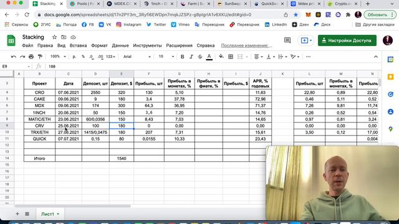Open the Вид menu

[61, 45]
